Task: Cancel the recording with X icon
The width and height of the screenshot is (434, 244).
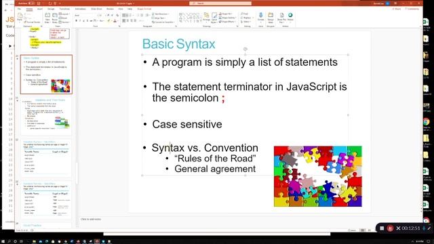Action: [398, 228]
